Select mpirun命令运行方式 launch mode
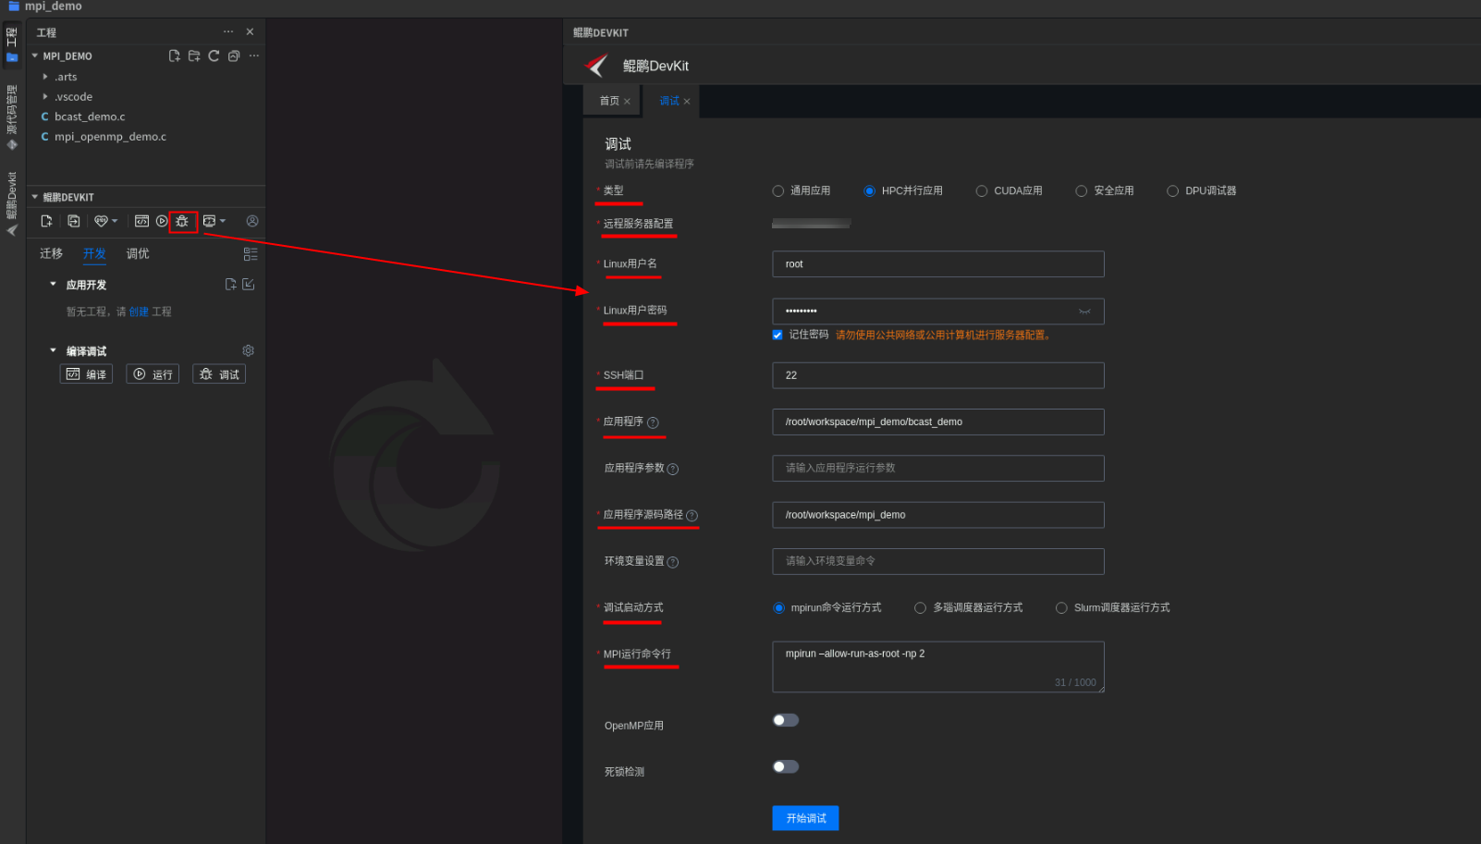 pyautogui.click(x=778, y=608)
